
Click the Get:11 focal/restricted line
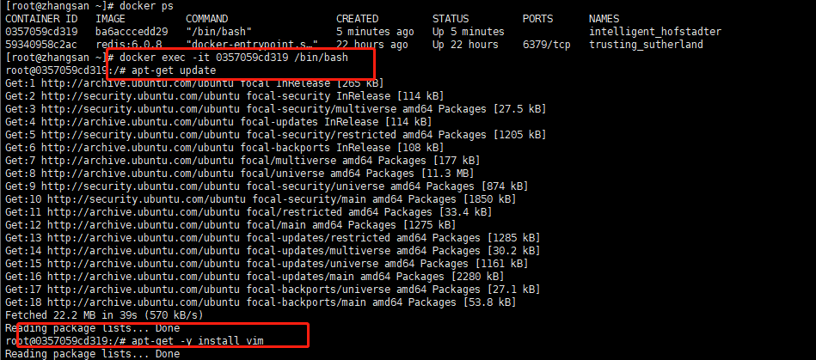[x=248, y=211]
